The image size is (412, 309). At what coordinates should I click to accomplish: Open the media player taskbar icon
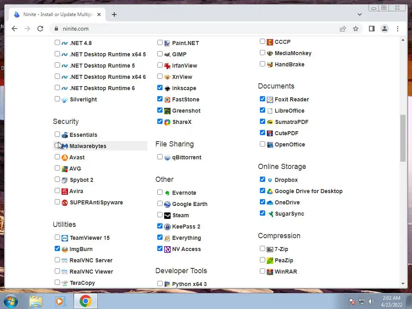60,301
